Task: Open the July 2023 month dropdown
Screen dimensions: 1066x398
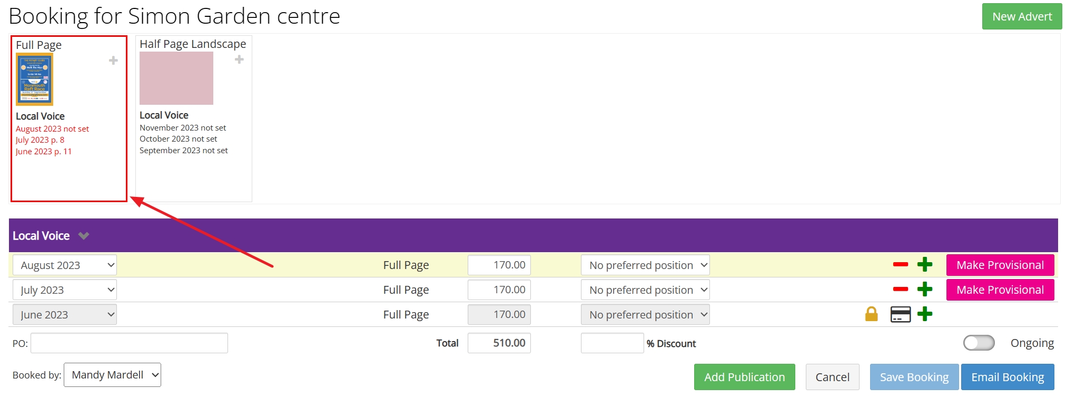Action: tap(65, 290)
